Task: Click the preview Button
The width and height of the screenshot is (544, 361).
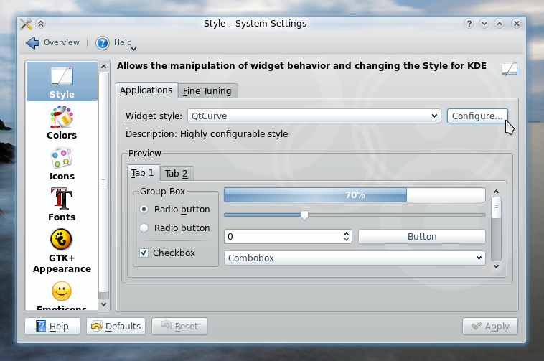Action: [422, 237]
